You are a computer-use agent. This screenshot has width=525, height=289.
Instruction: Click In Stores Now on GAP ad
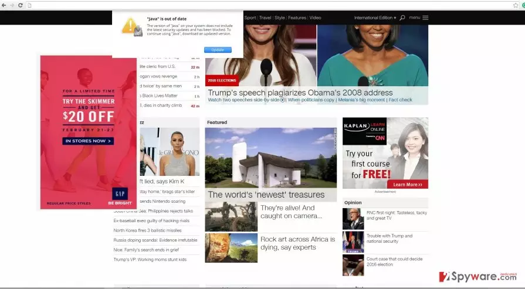(88, 141)
